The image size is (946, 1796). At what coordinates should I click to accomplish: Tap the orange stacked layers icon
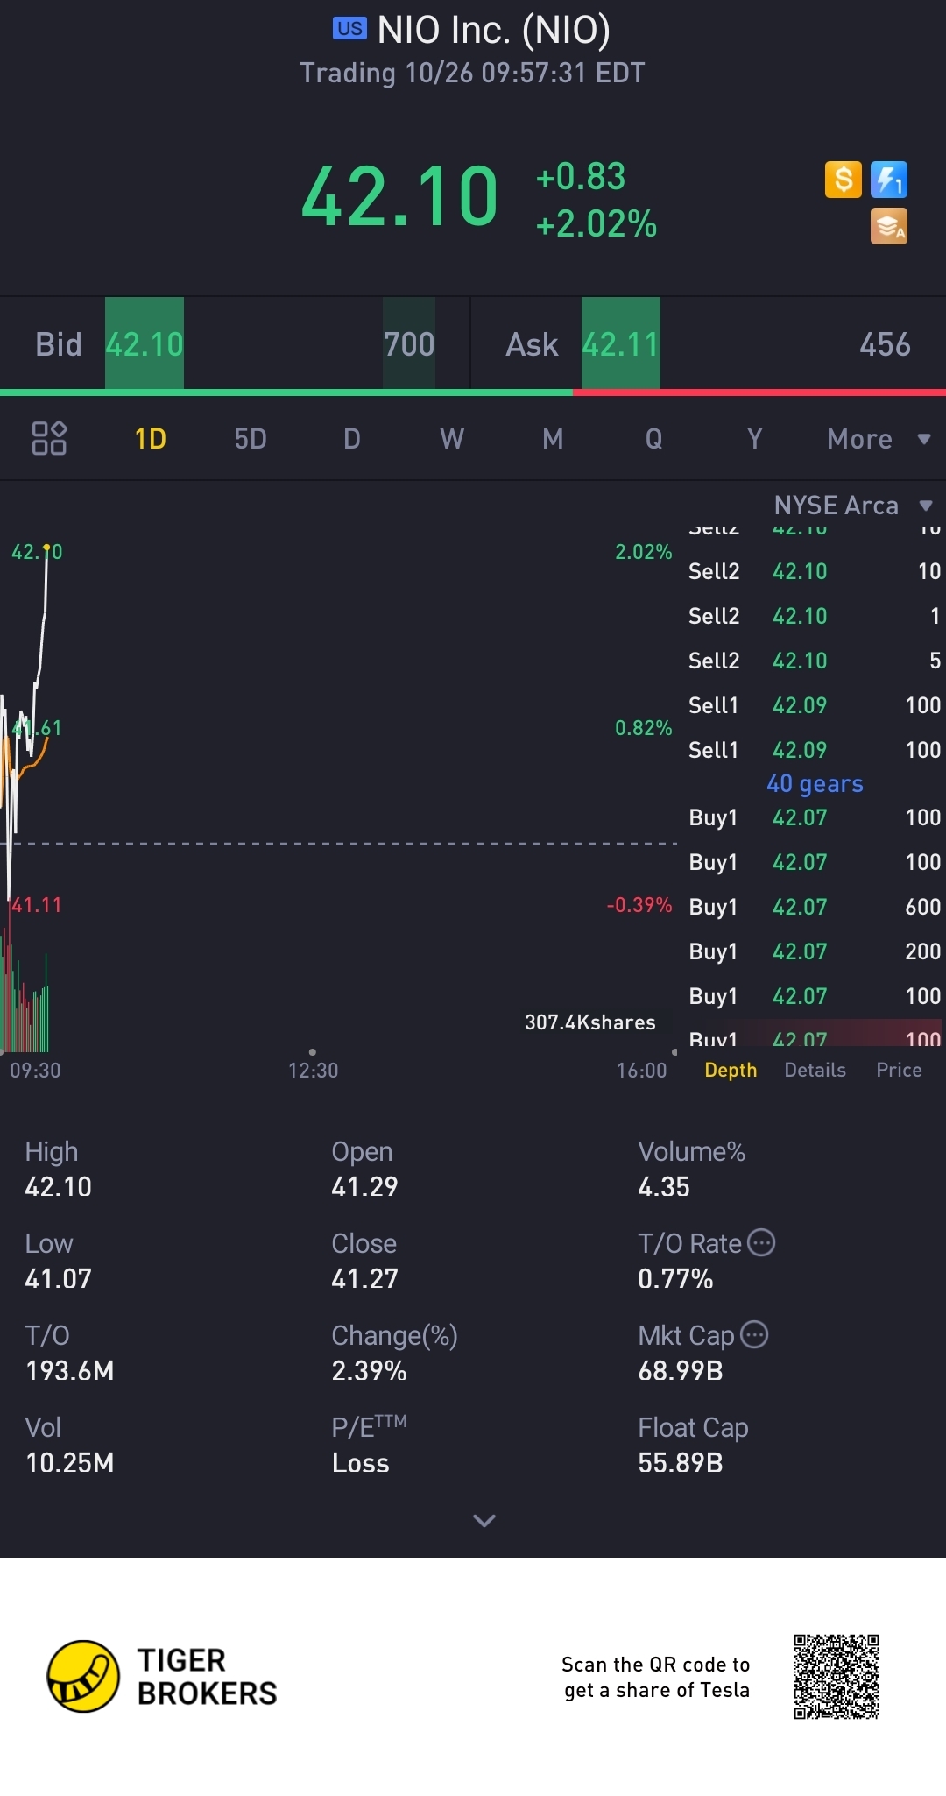[x=889, y=226]
